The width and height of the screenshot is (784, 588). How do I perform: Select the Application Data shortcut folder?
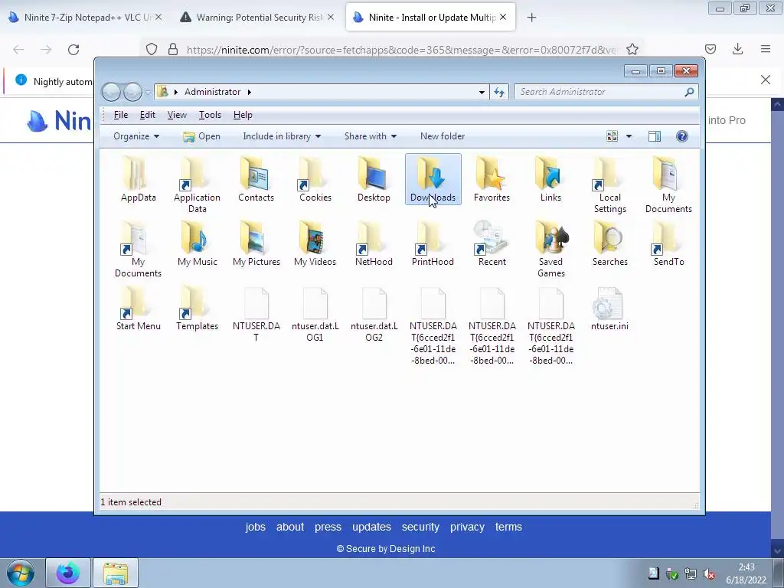click(197, 185)
